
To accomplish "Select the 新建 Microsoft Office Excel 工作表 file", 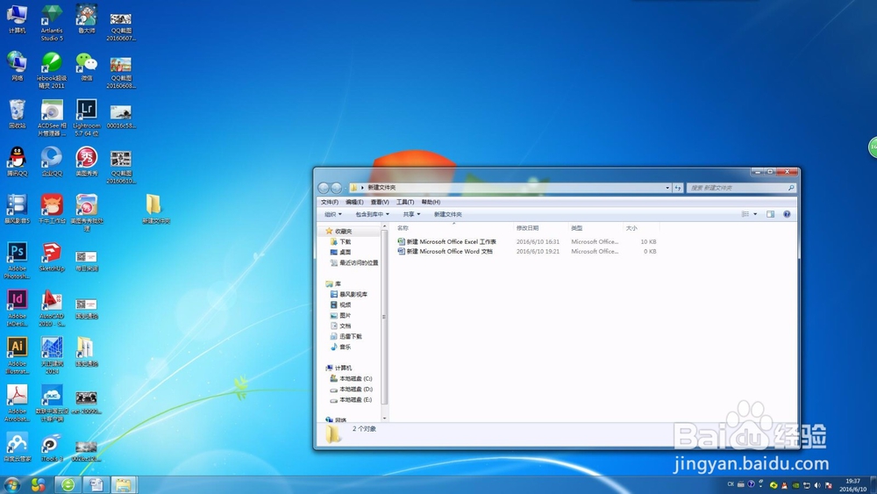I will [447, 241].
